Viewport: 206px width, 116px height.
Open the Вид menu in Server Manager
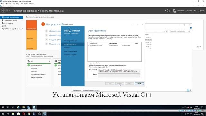pyautogui.click(x=195, y=11)
